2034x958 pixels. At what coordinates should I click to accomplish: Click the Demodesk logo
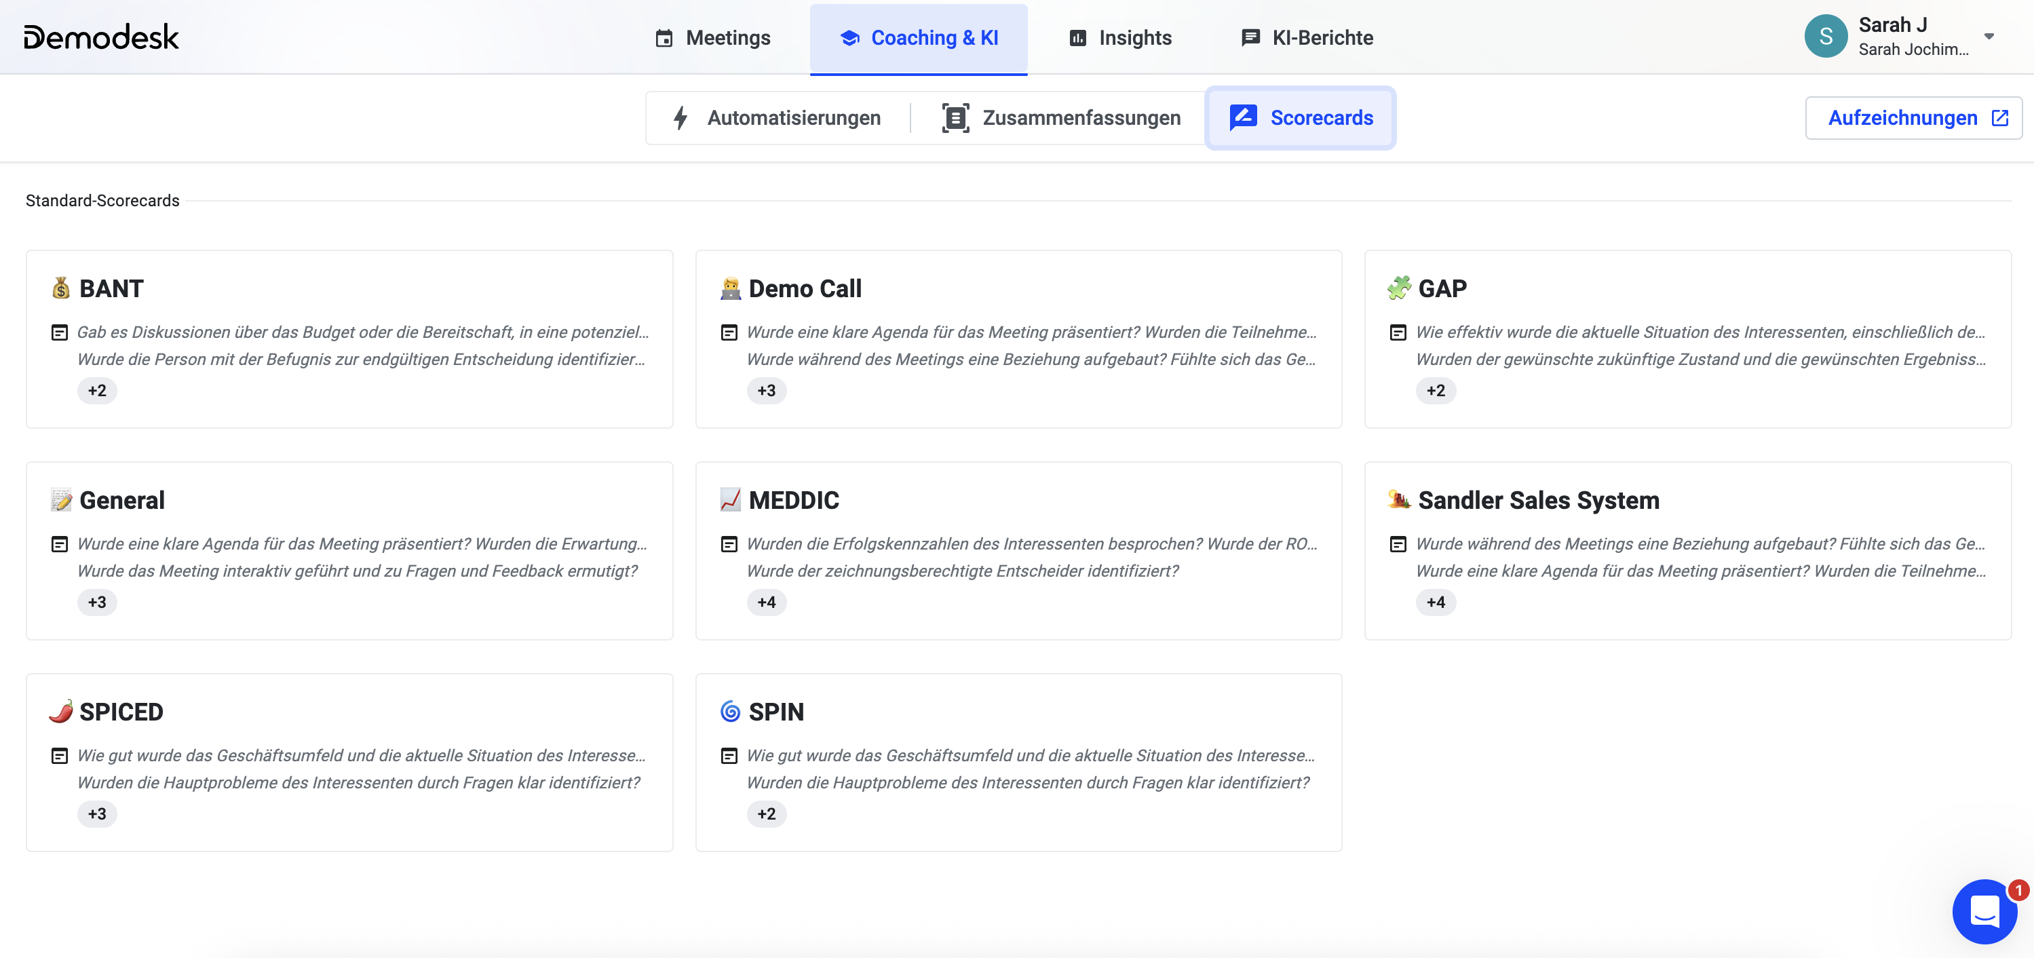pos(101,37)
